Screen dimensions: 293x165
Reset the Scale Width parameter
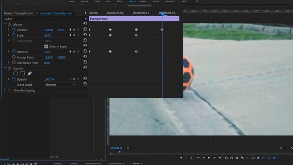(85, 40)
